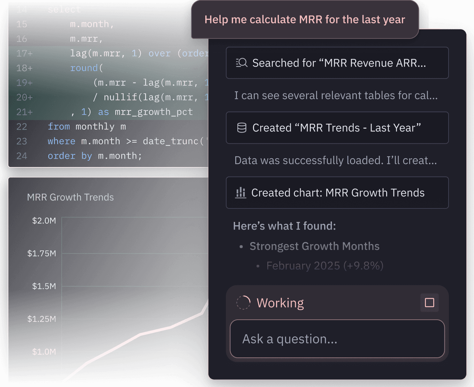
Task: Click the search icon in the Searched step
Action: pyautogui.click(x=242, y=63)
